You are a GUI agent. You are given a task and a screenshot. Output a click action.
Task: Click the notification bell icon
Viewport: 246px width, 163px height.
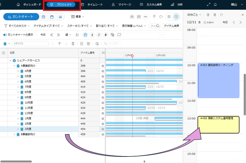(215, 5)
